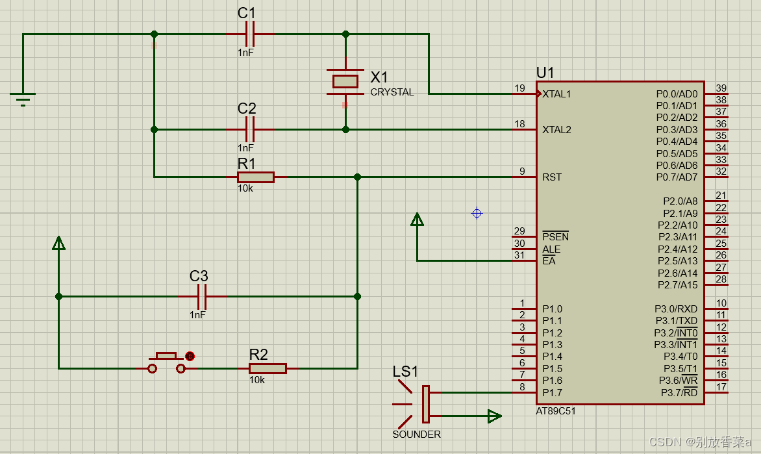
Task: Select the C3 capacitor symbol
Action: point(203,297)
